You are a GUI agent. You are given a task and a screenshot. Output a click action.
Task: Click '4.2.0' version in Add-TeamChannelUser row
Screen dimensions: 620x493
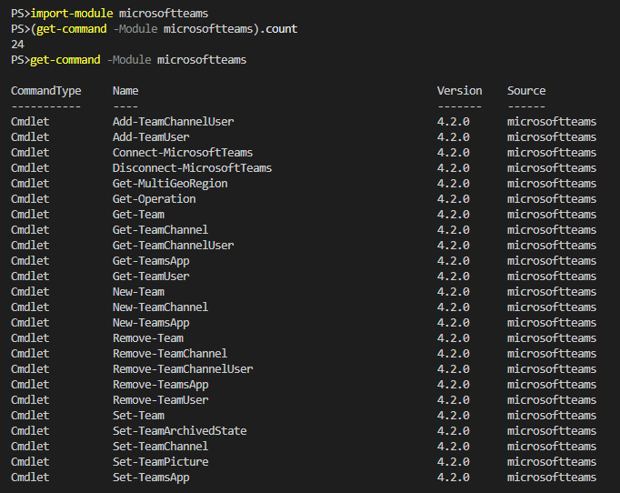click(x=453, y=122)
